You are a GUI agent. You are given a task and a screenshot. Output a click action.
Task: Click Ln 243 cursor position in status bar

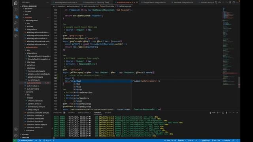point(170,140)
